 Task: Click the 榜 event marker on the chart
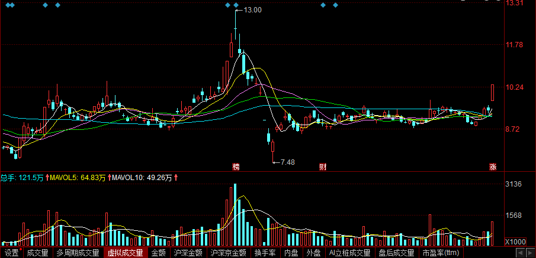236,166
